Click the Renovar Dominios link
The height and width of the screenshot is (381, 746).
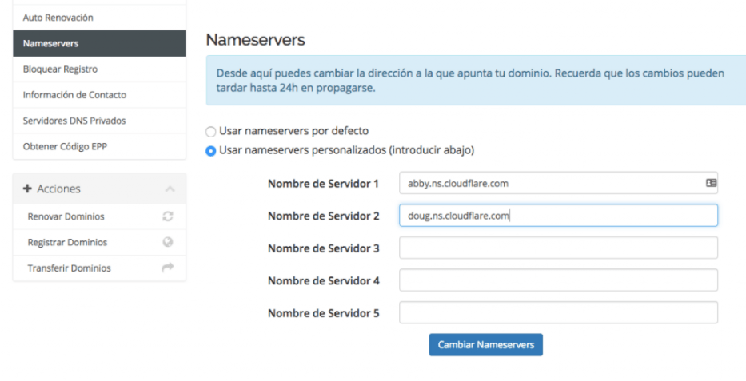[x=66, y=216]
